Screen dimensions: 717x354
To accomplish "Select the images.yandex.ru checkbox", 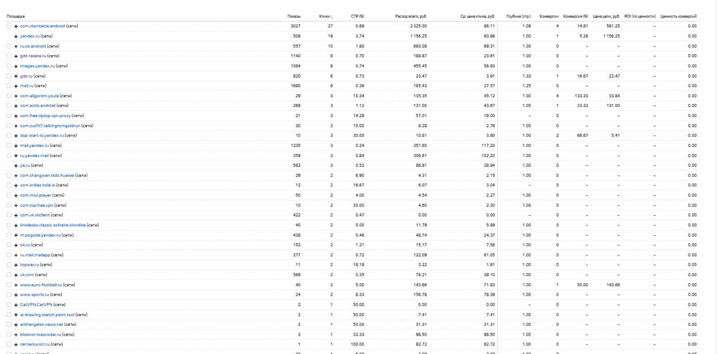I will (x=9, y=66).
